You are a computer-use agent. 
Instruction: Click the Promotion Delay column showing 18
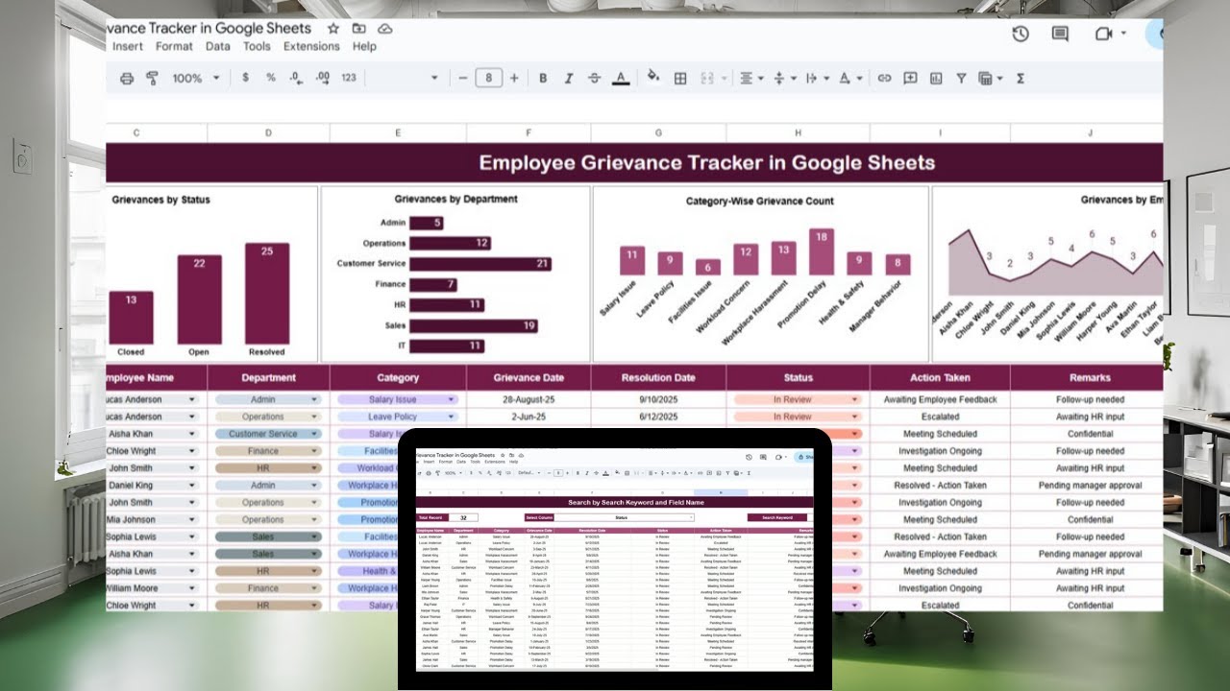tap(821, 252)
